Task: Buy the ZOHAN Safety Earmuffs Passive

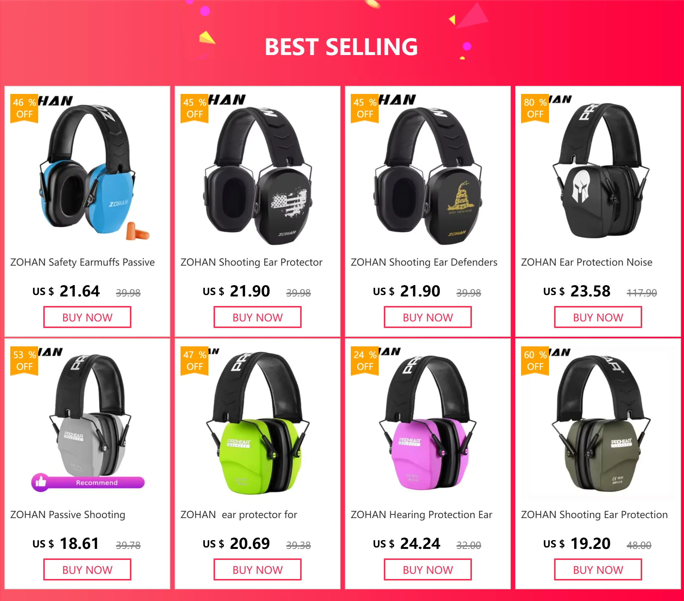Action: (x=87, y=317)
